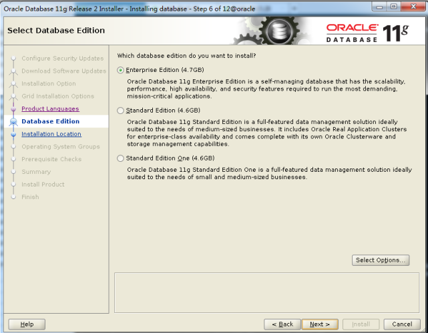Click the Install Product step label
The image size is (428, 333).
point(43,184)
